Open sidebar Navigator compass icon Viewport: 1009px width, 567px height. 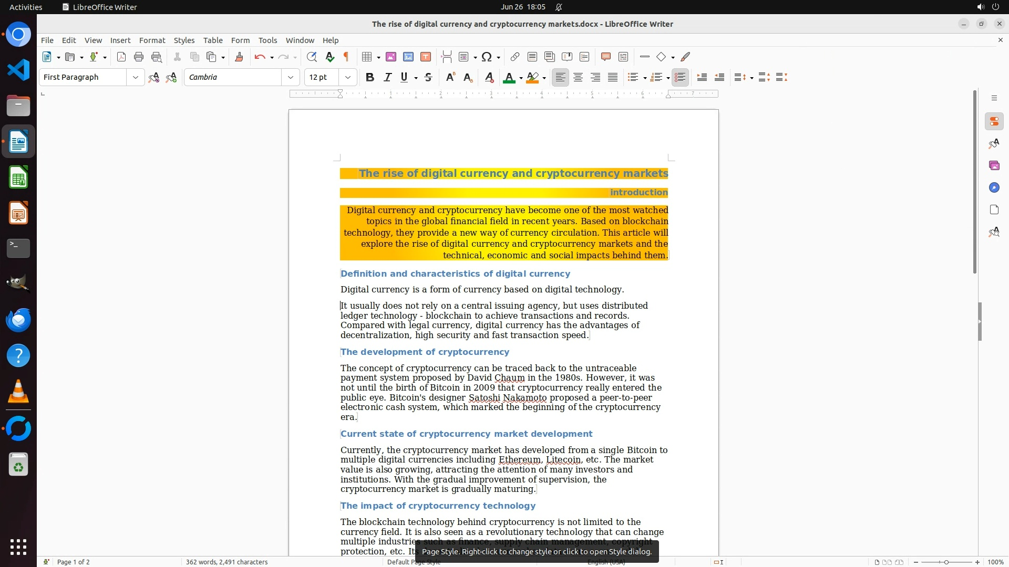point(994,188)
